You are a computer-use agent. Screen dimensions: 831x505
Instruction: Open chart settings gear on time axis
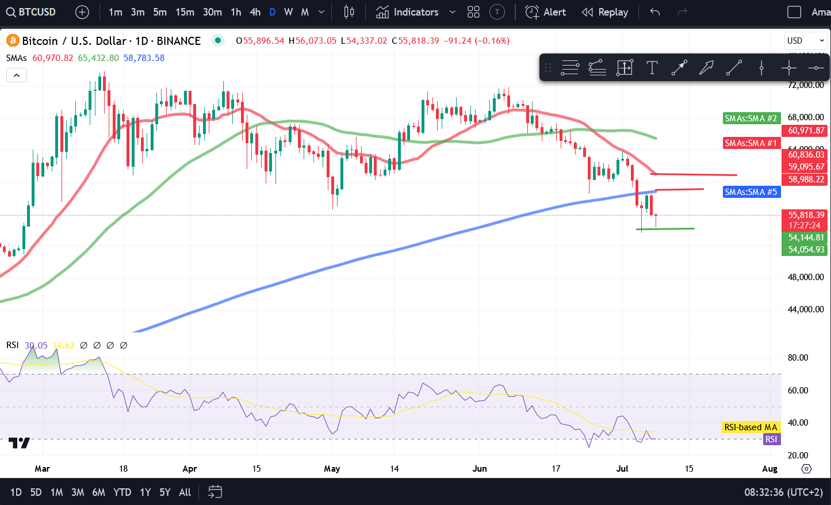[806, 469]
